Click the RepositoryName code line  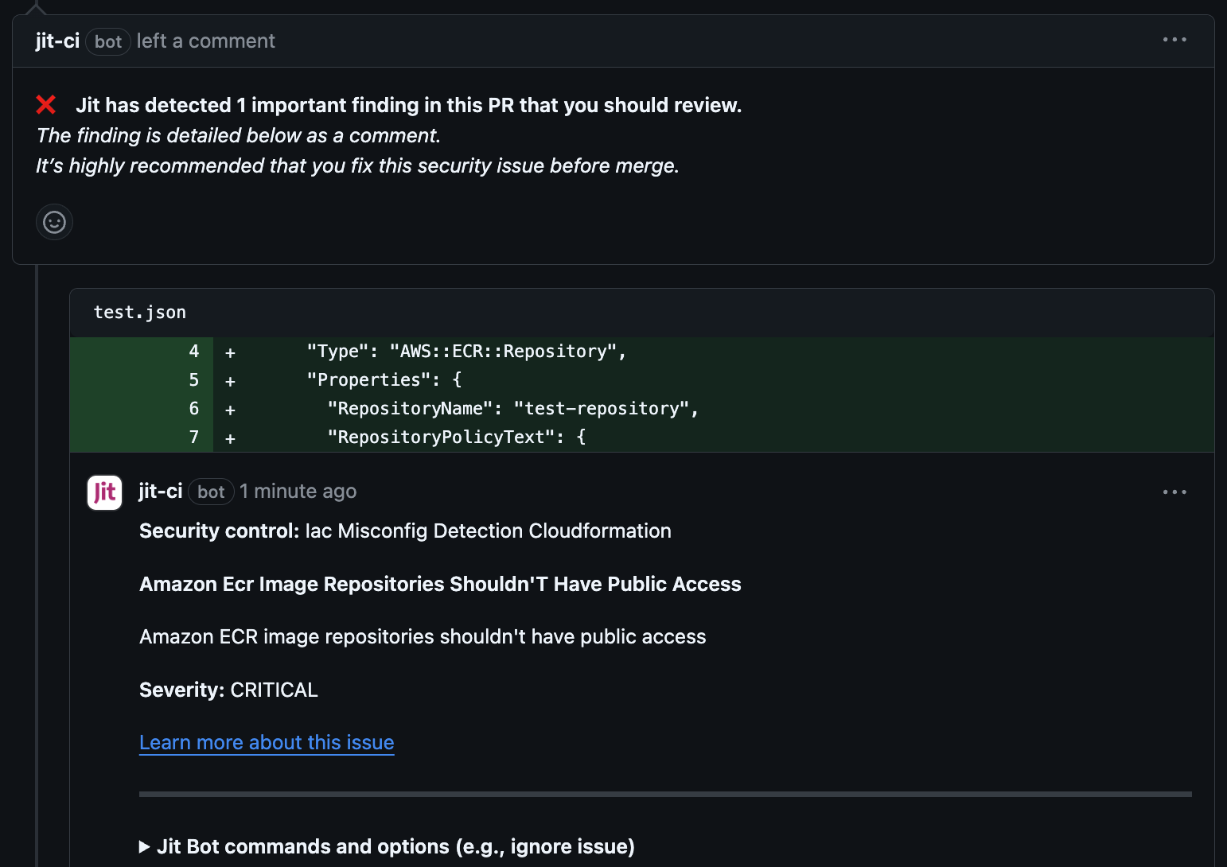pyautogui.click(x=512, y=409)
